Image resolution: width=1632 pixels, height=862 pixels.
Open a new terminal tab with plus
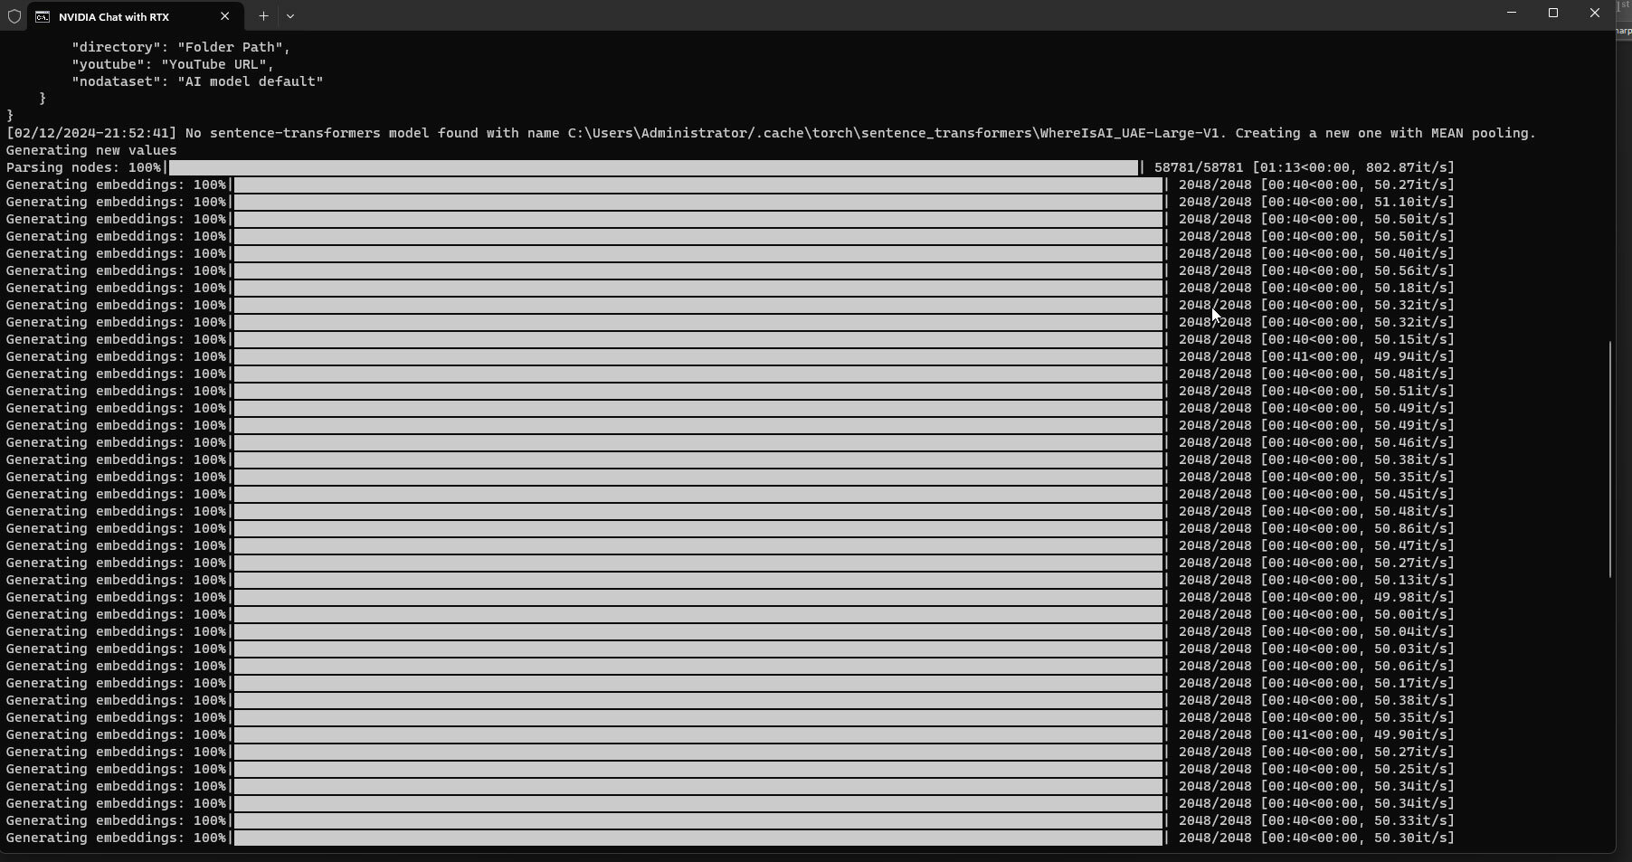(263, 16)
